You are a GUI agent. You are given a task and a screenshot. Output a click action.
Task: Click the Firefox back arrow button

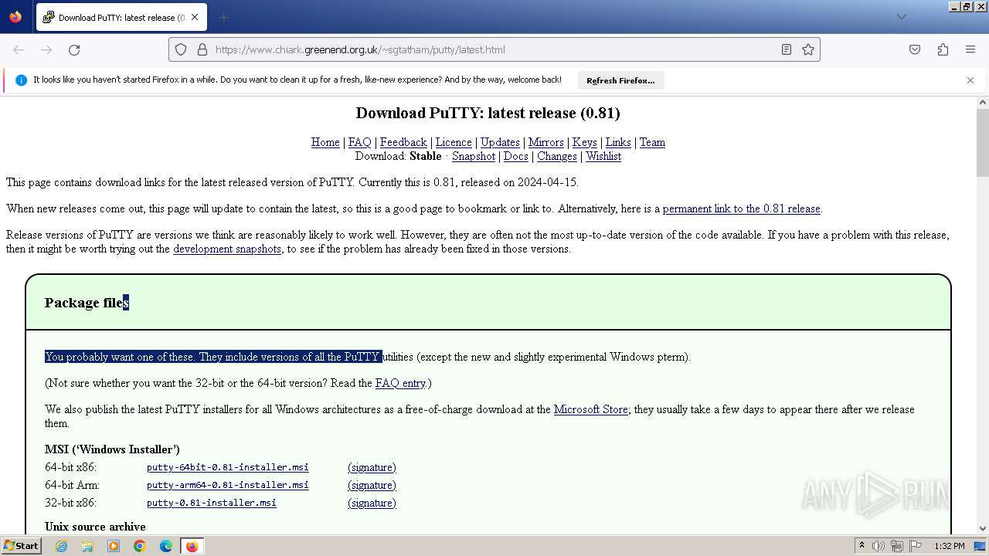(19, 49)
